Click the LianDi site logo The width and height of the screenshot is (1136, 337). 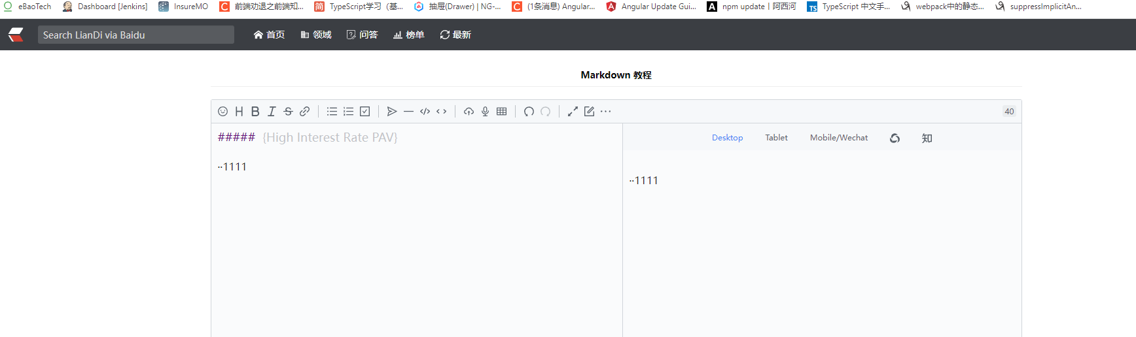16,35
